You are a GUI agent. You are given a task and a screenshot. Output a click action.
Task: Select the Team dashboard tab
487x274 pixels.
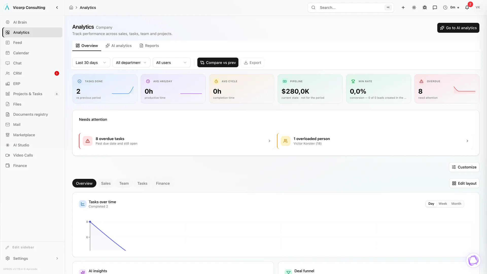tap(124, 183)
